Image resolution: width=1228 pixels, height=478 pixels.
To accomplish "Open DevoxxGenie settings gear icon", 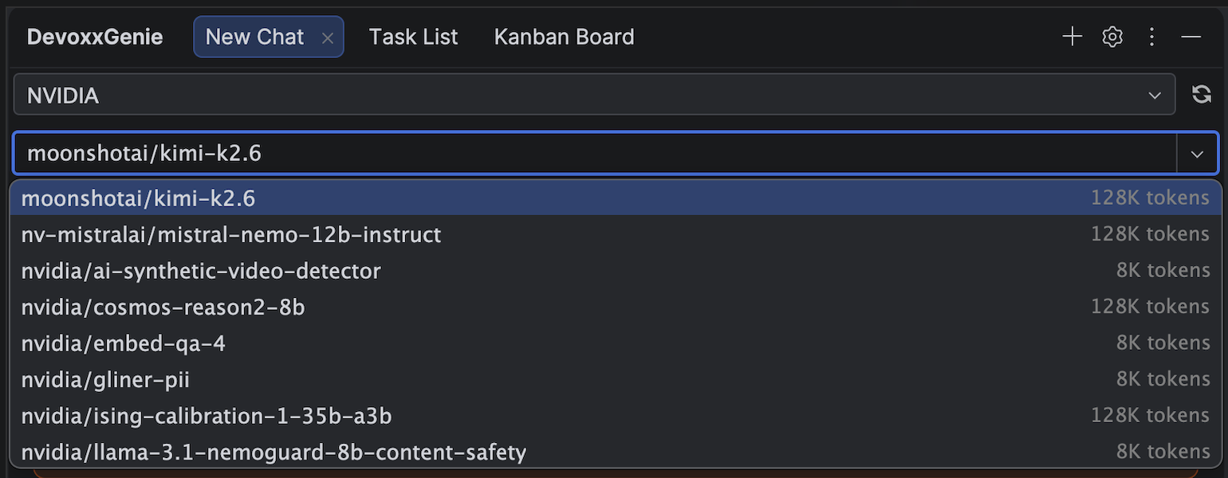I will coord(1112,37).
